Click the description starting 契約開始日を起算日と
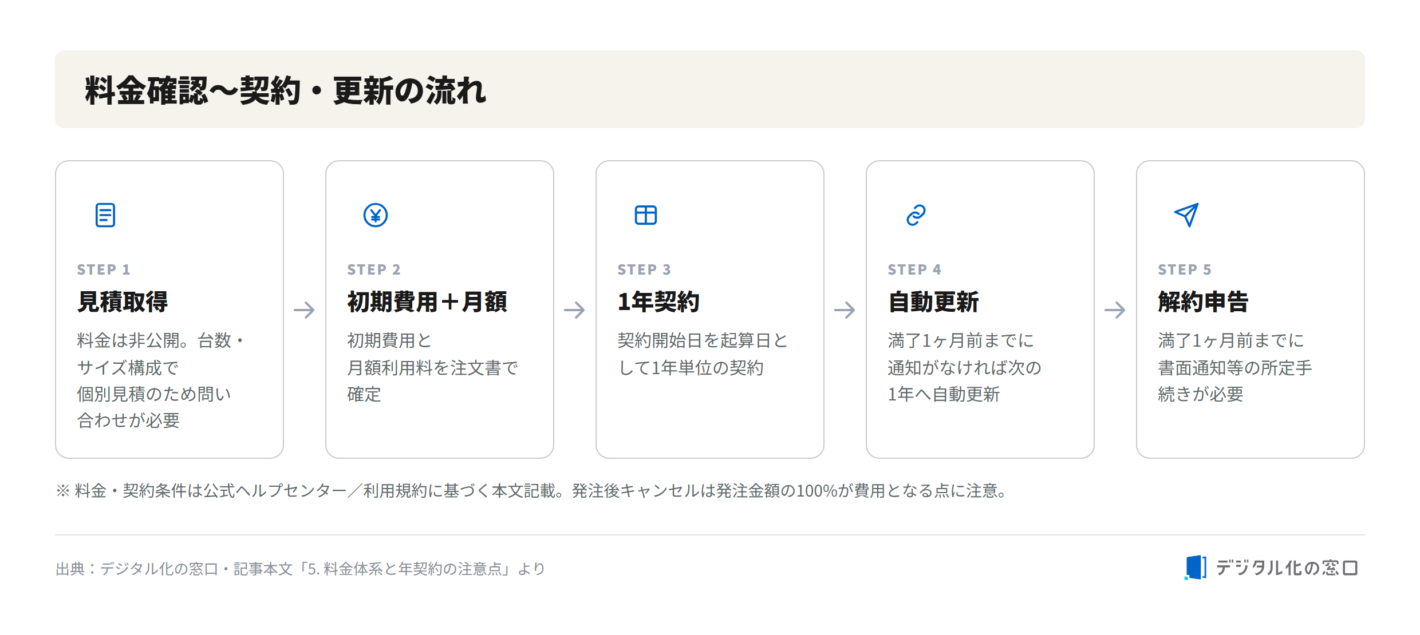Viewport: 1420px width, 635px height. pos(703,354)
